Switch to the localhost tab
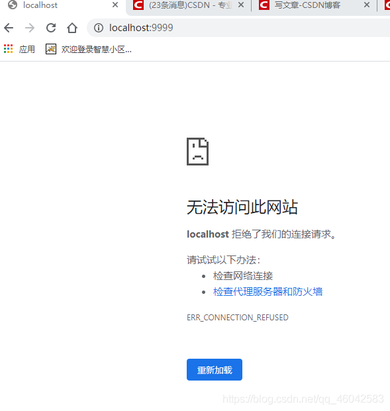Viewport: 390px width, 411px height. point(62,6)
